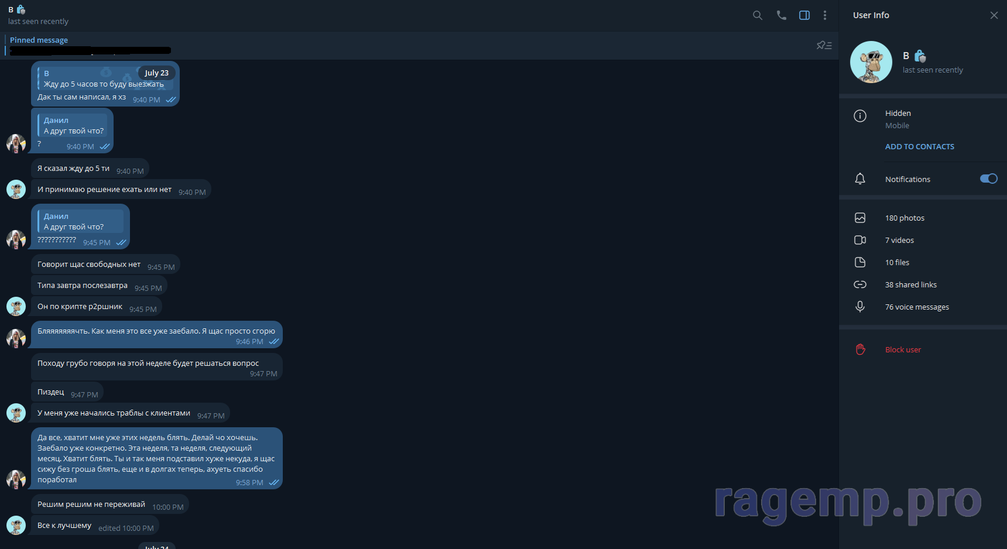Open the three-dot chat options menu
Image resolution: width=1007 pixels, height=549 pixels.
(825, 15)
